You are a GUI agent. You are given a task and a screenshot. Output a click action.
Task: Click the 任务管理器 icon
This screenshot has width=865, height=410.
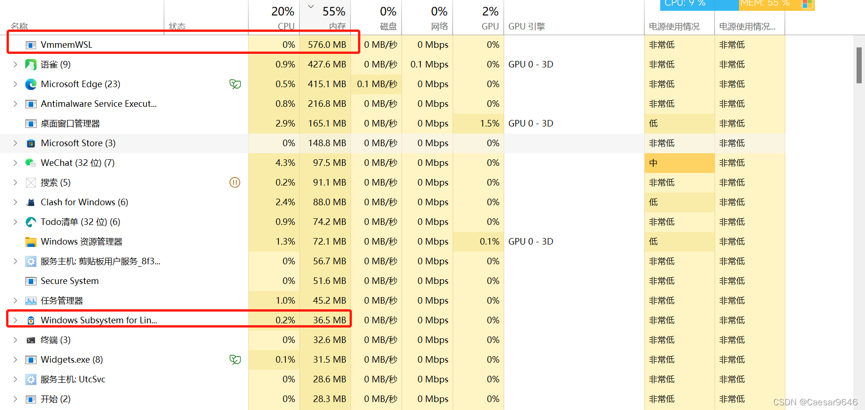click(31, 301)
